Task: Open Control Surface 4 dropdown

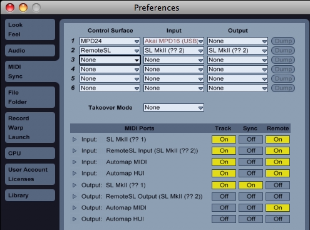Action: point(110,69)
